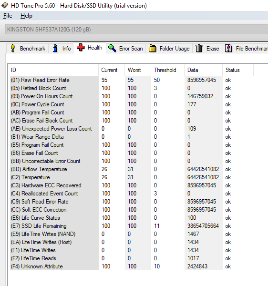Open the File menu
This screenshot has width=268, height=286.
point(8,16)
